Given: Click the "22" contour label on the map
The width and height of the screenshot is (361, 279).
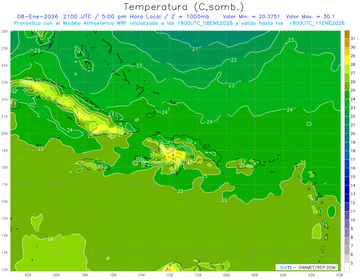Looking at the screenshot, I should pyautogui.click(x=234, y=60).
